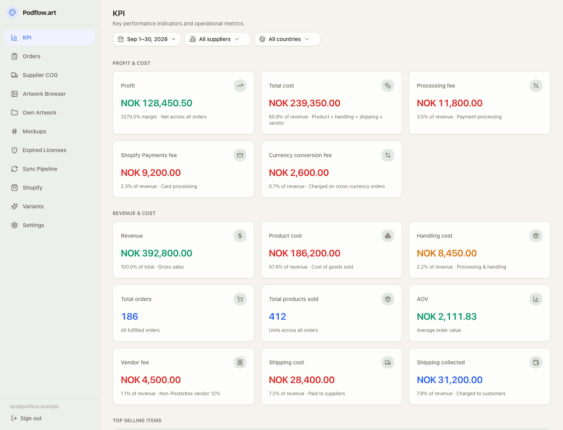Click the percent icon on Processing fee card
The height and width of the screenshot is (430, 563).
tap(536, 86)
